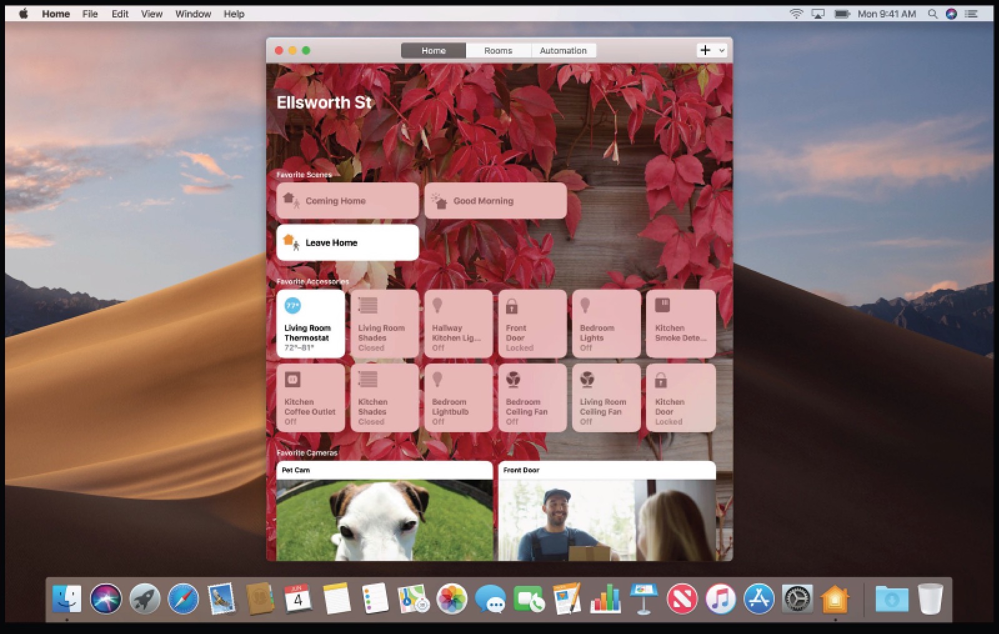Click the plus add button
The height and width of the screenshot is (634, 999).
pyautogui.click(x=705, y=50)
